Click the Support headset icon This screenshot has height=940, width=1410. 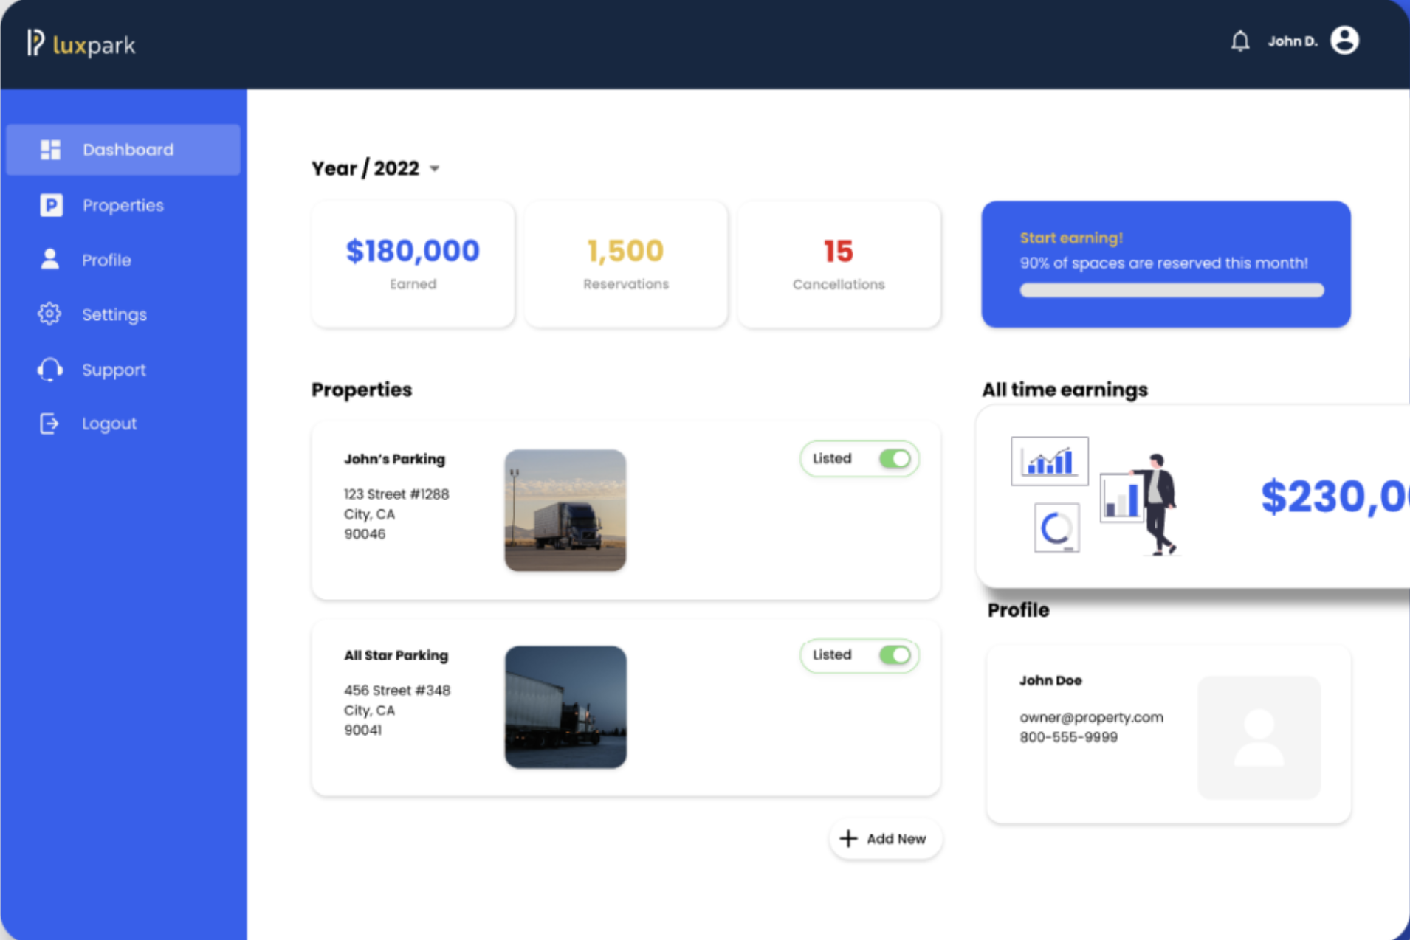pos(49,370)
